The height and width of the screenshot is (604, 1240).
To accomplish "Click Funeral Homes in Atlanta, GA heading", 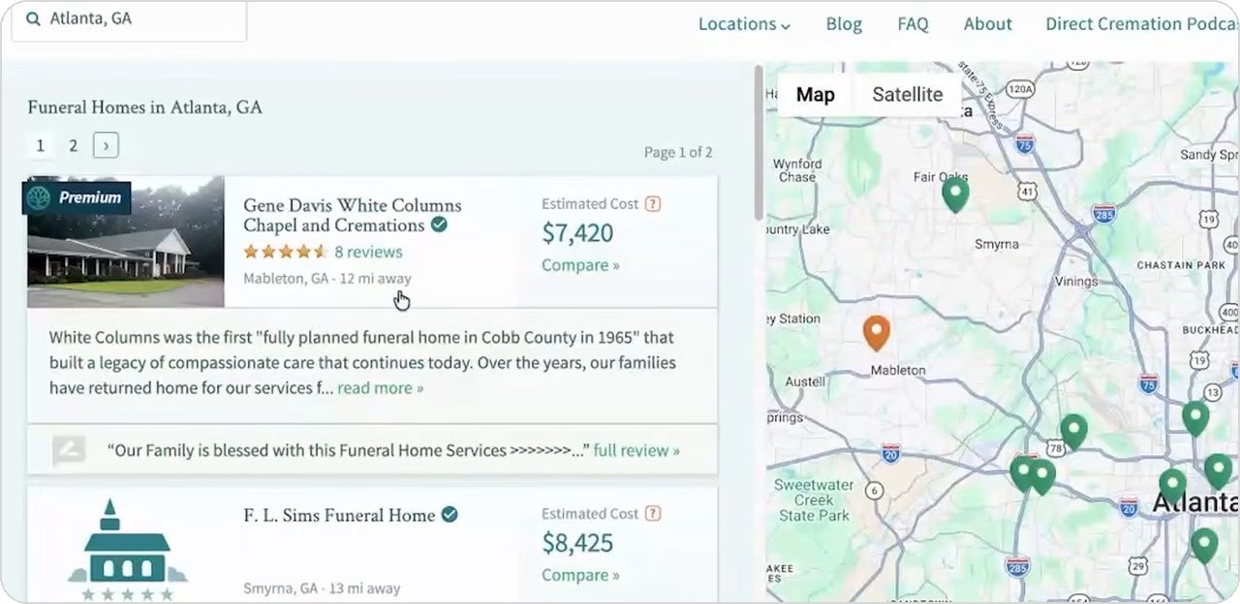I will click(144, 107).
